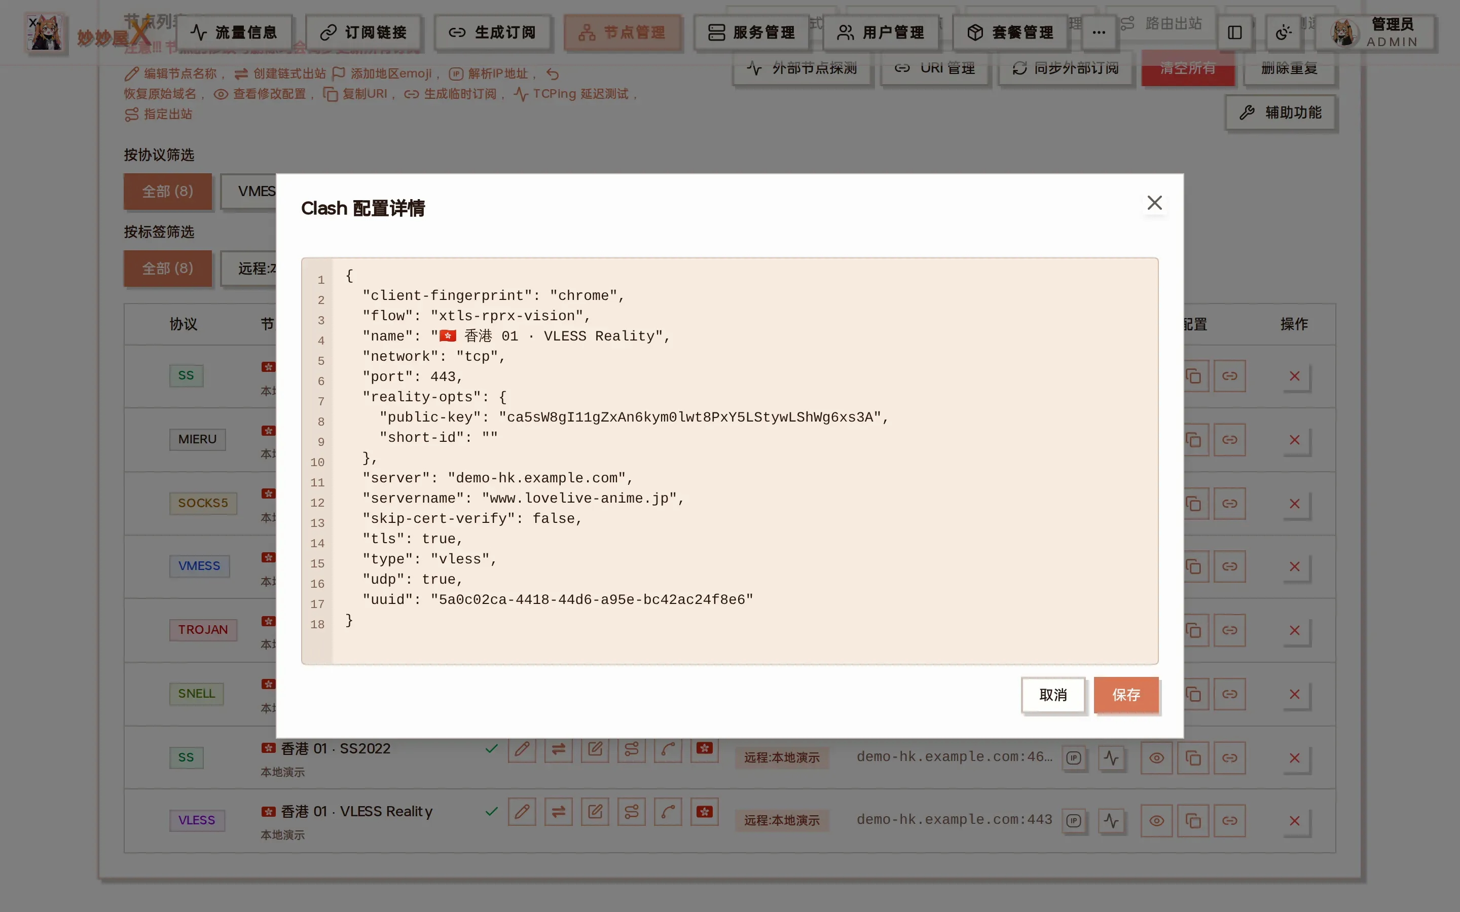The width and height of the screenshot is (1460, 912).
Task: Click the pencil edit-name icon in VLESS Reality row
Action: (522, 811)
